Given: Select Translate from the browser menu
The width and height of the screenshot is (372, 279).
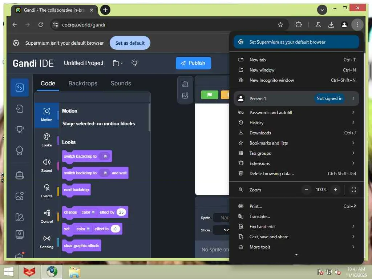Looking at the screenshot, I should 296,217.
